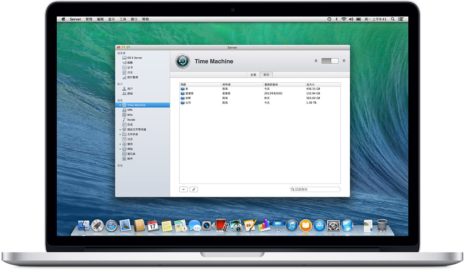
Task: Open the 信息 messages service in the sidebar
Action: [128, 124]
